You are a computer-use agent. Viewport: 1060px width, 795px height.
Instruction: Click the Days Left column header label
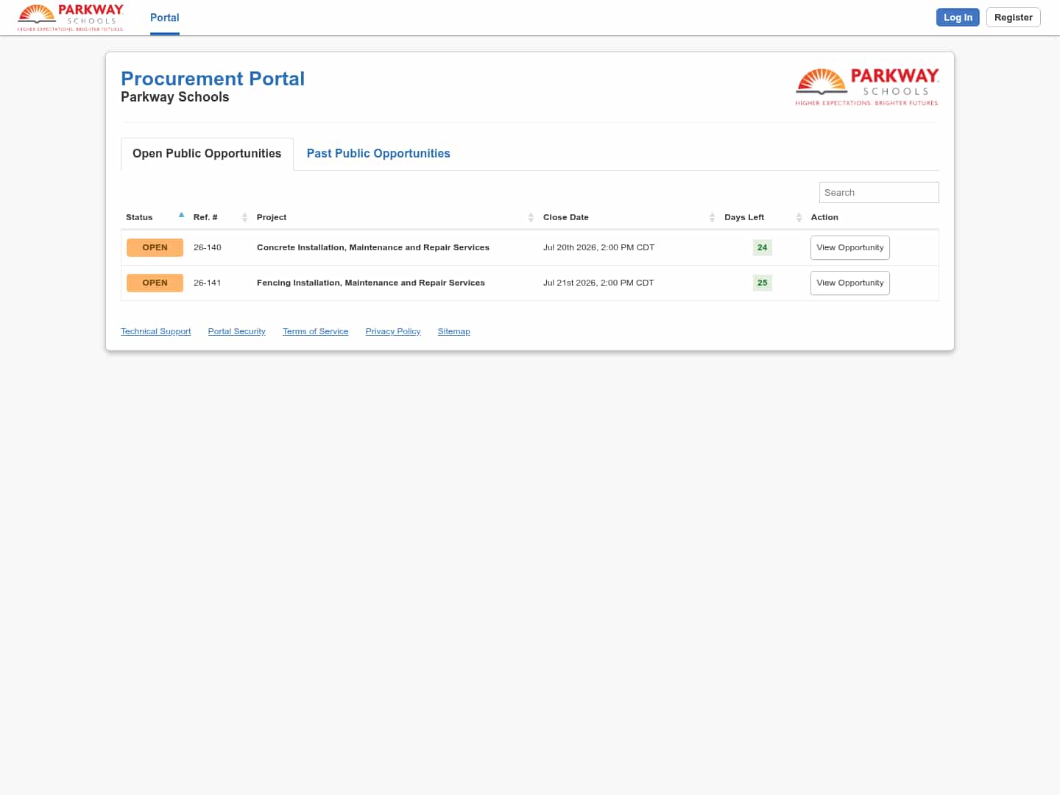744,217
